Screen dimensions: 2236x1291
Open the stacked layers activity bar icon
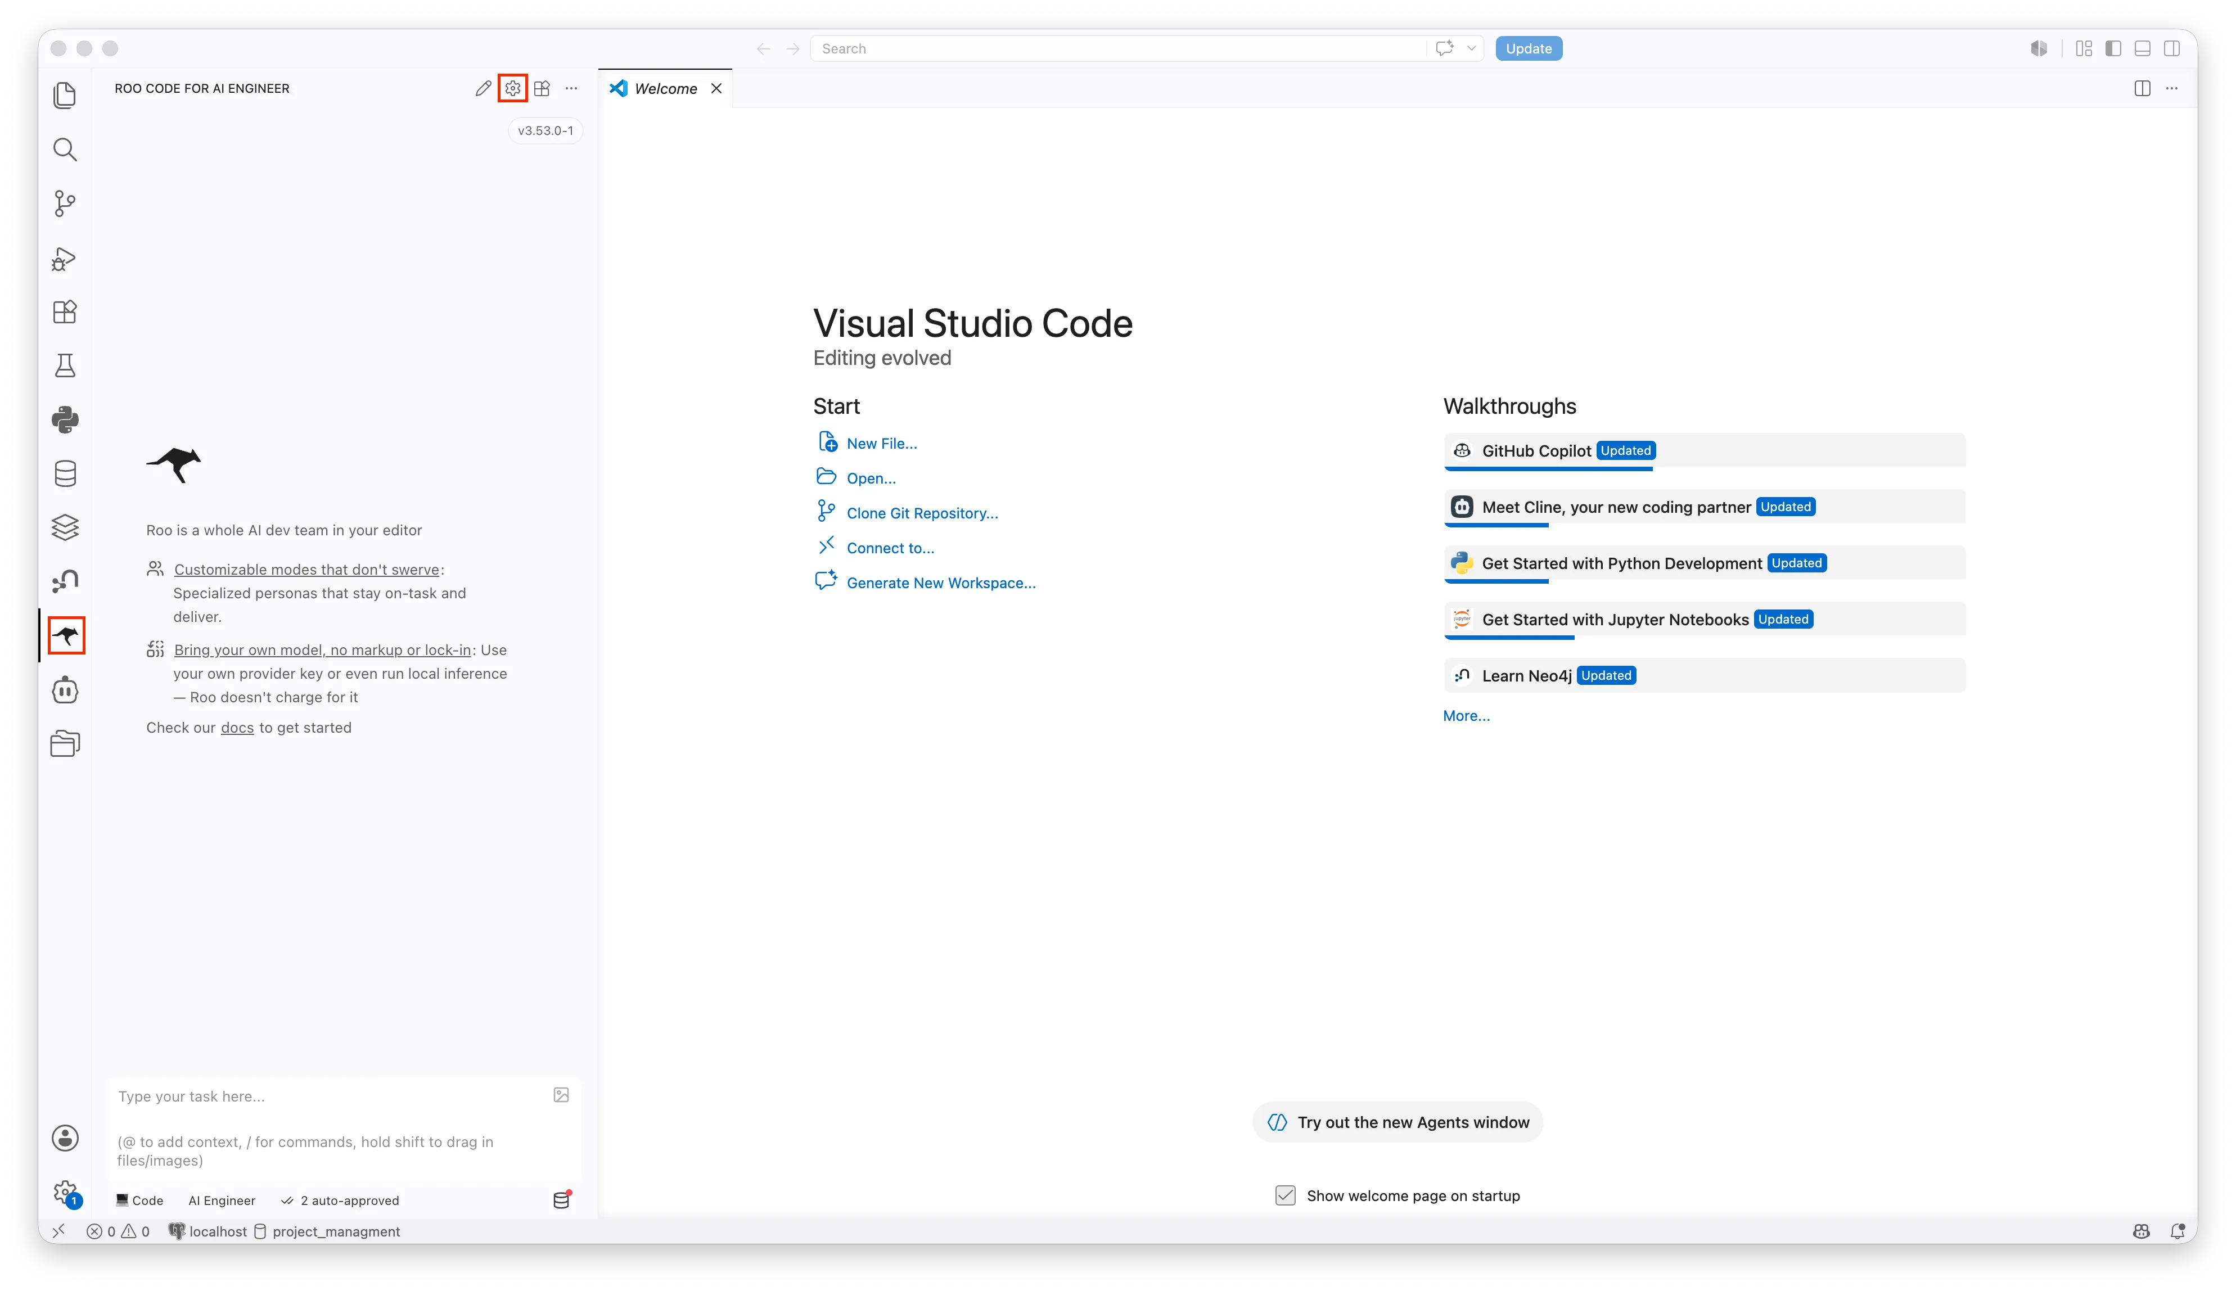(65, 527)
